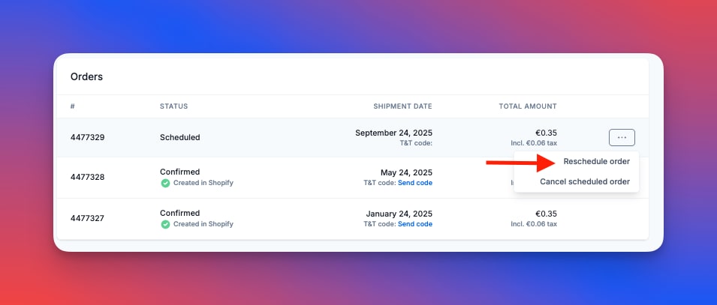Click the €0.35 total of order 4477327
The height and width of the screenshot is (305, 717).
[x=546, y=214]
